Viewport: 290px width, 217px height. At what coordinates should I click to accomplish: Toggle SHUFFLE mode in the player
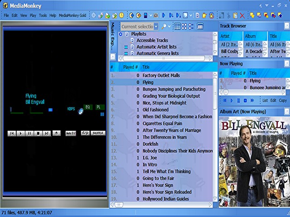coord(98,133)
